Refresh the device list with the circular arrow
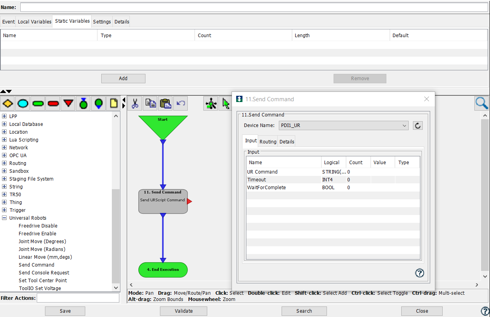The height and width of the screenshot is (317, 490). 418,125
